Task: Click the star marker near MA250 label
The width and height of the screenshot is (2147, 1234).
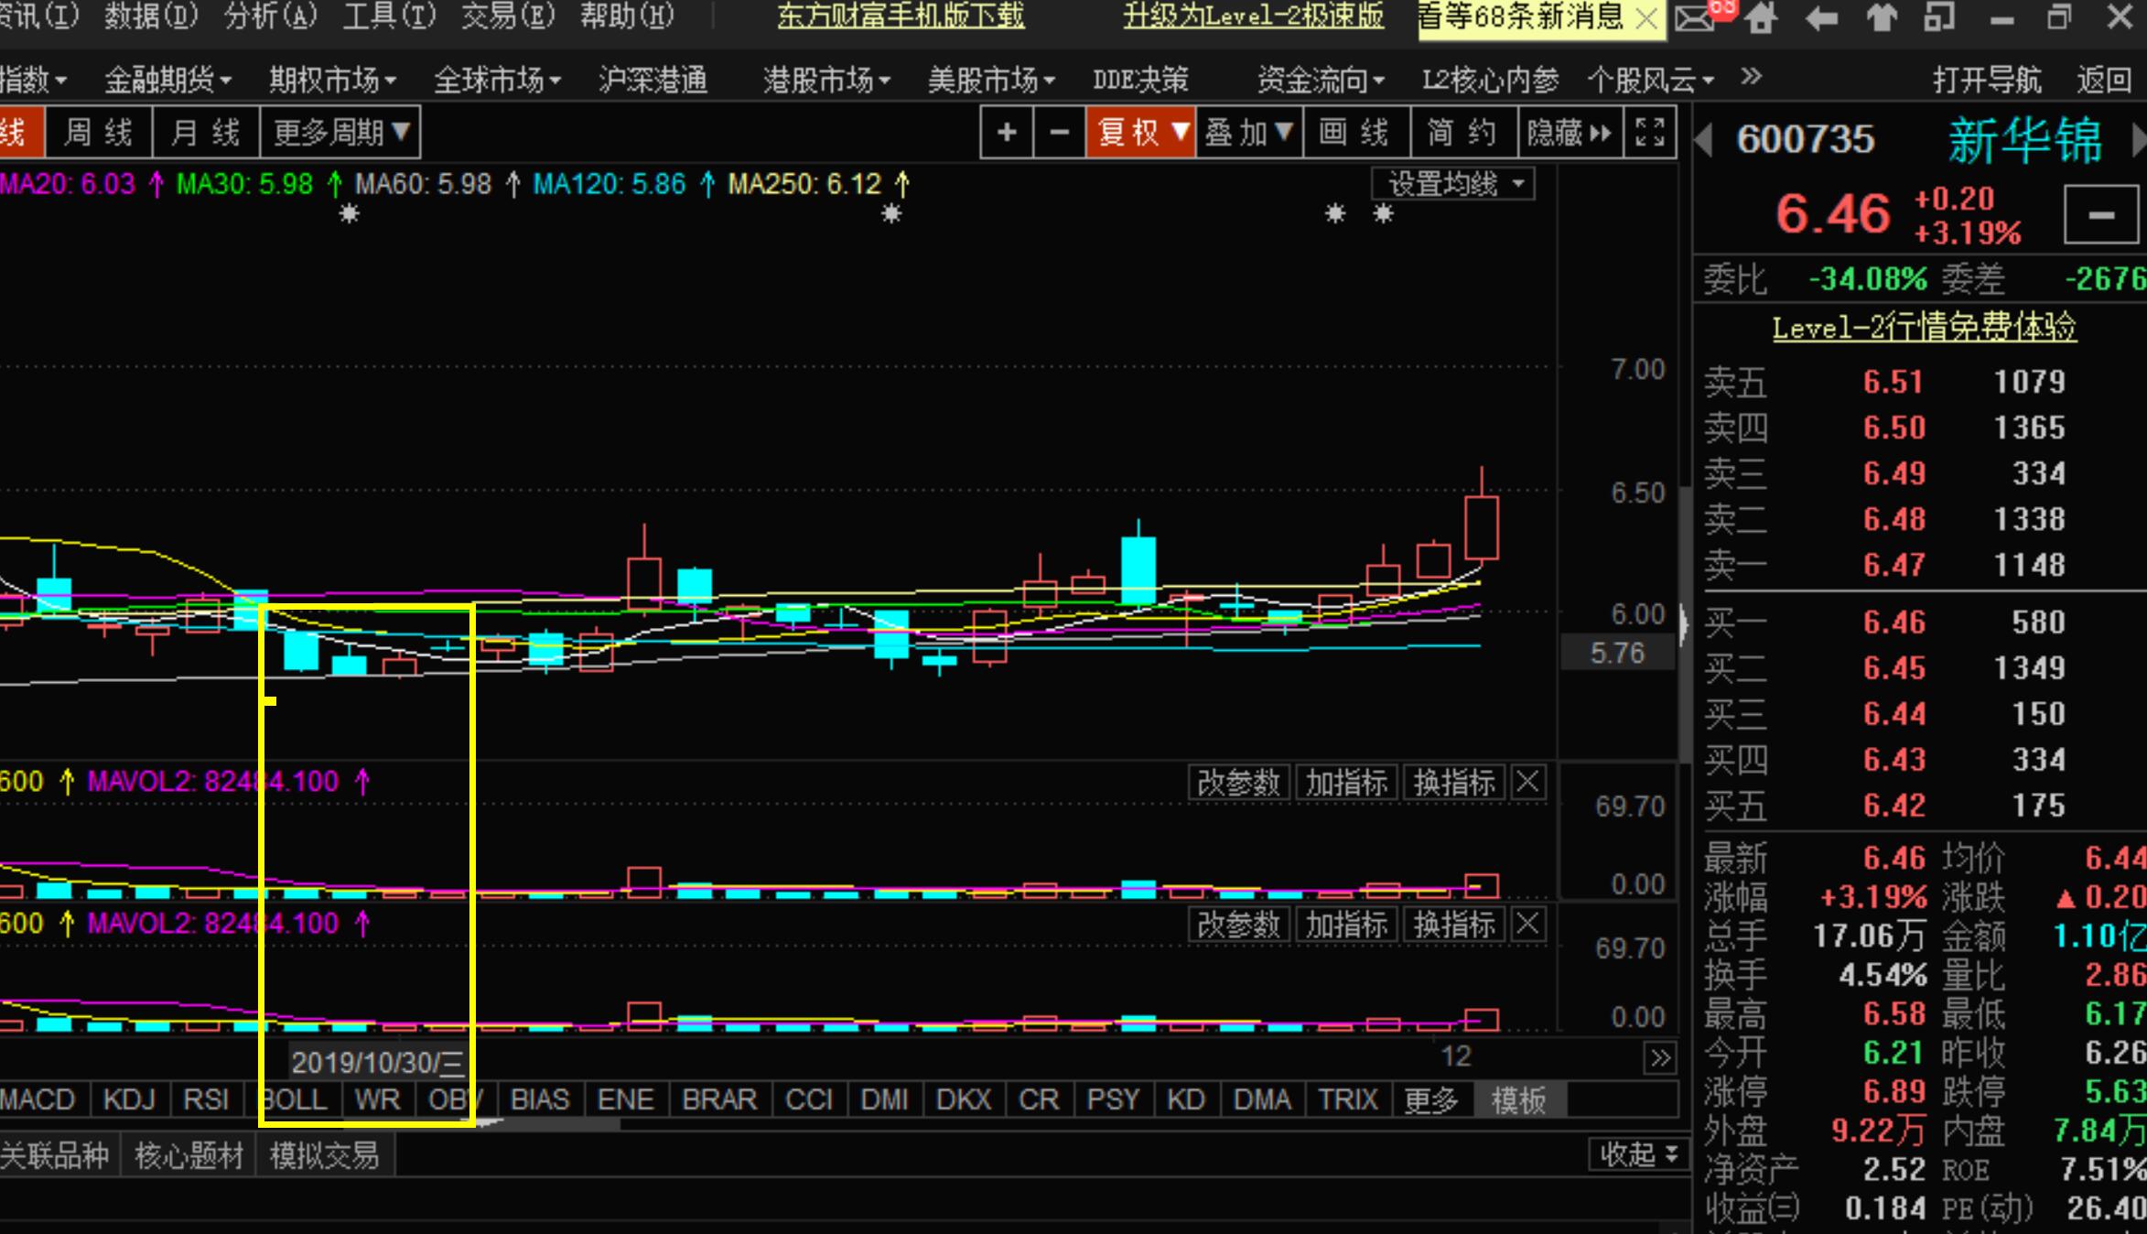Action: [891, 214]
